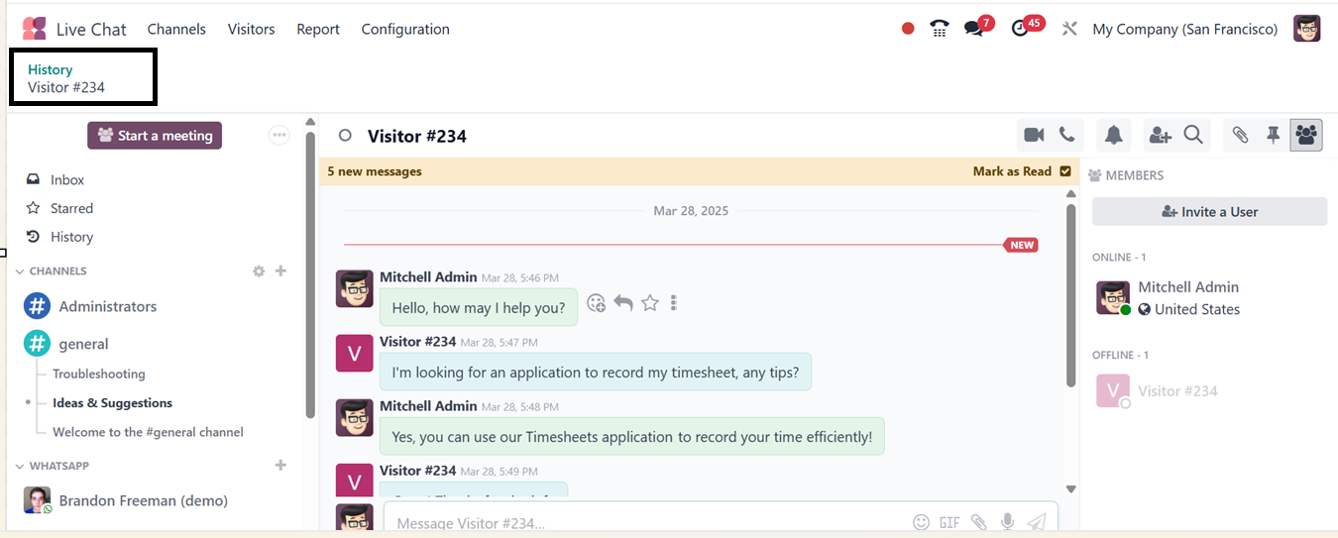Open the Configuration menu
Screen dimensions: 1338x538
click(x=405, y=29)
